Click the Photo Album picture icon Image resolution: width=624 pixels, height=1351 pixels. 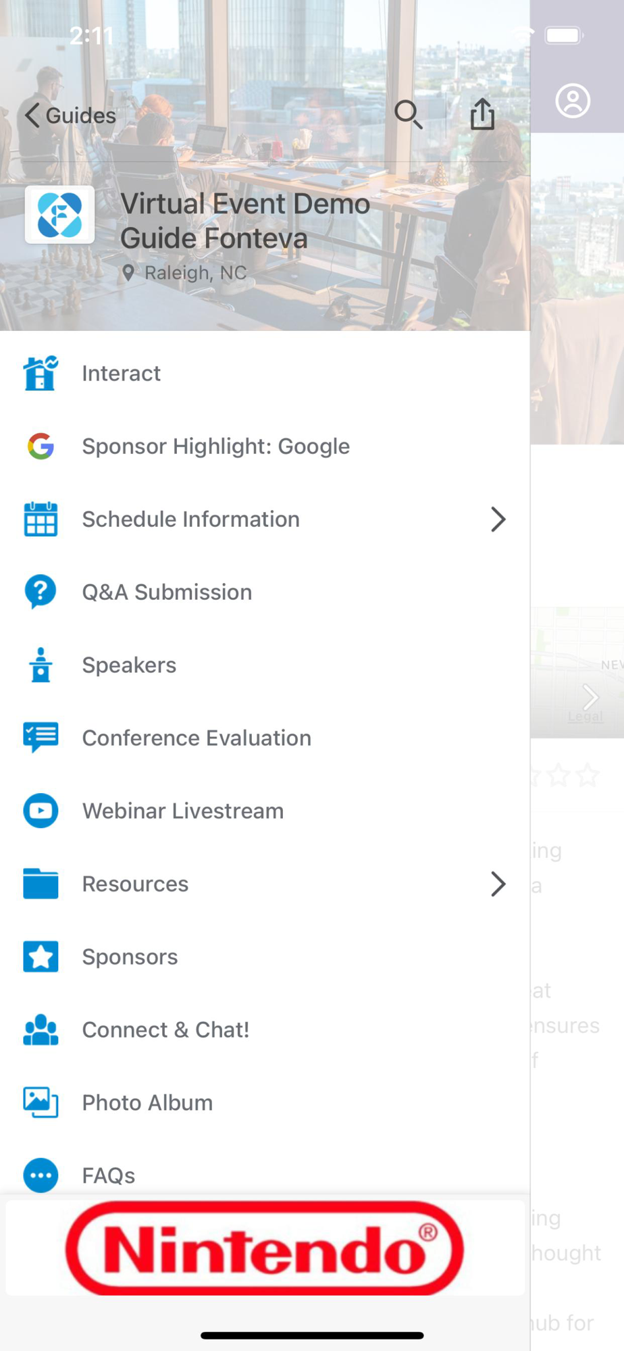click(x=41, y=1102)
